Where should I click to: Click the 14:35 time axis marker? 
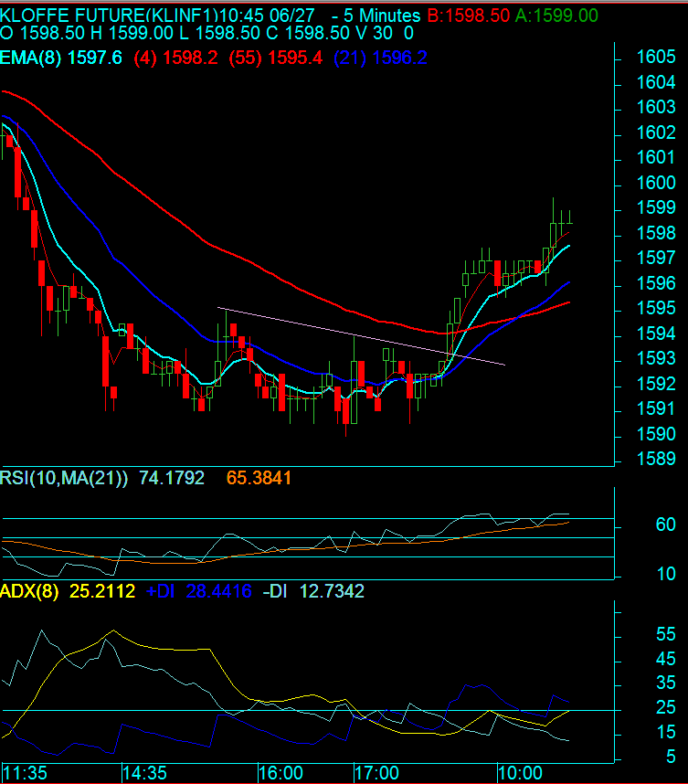[145, 774]
